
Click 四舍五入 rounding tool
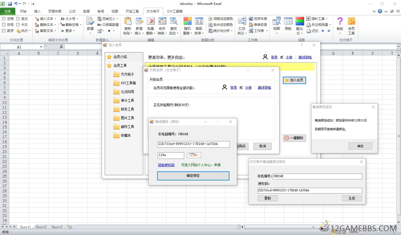108,19
